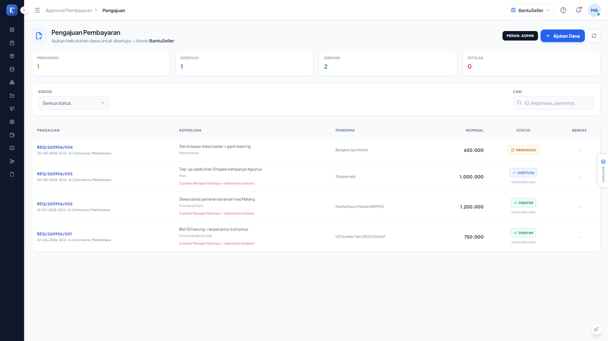608x341 pixels.
Task: Open the MA user avatar menu
Action: click(594, 10)
